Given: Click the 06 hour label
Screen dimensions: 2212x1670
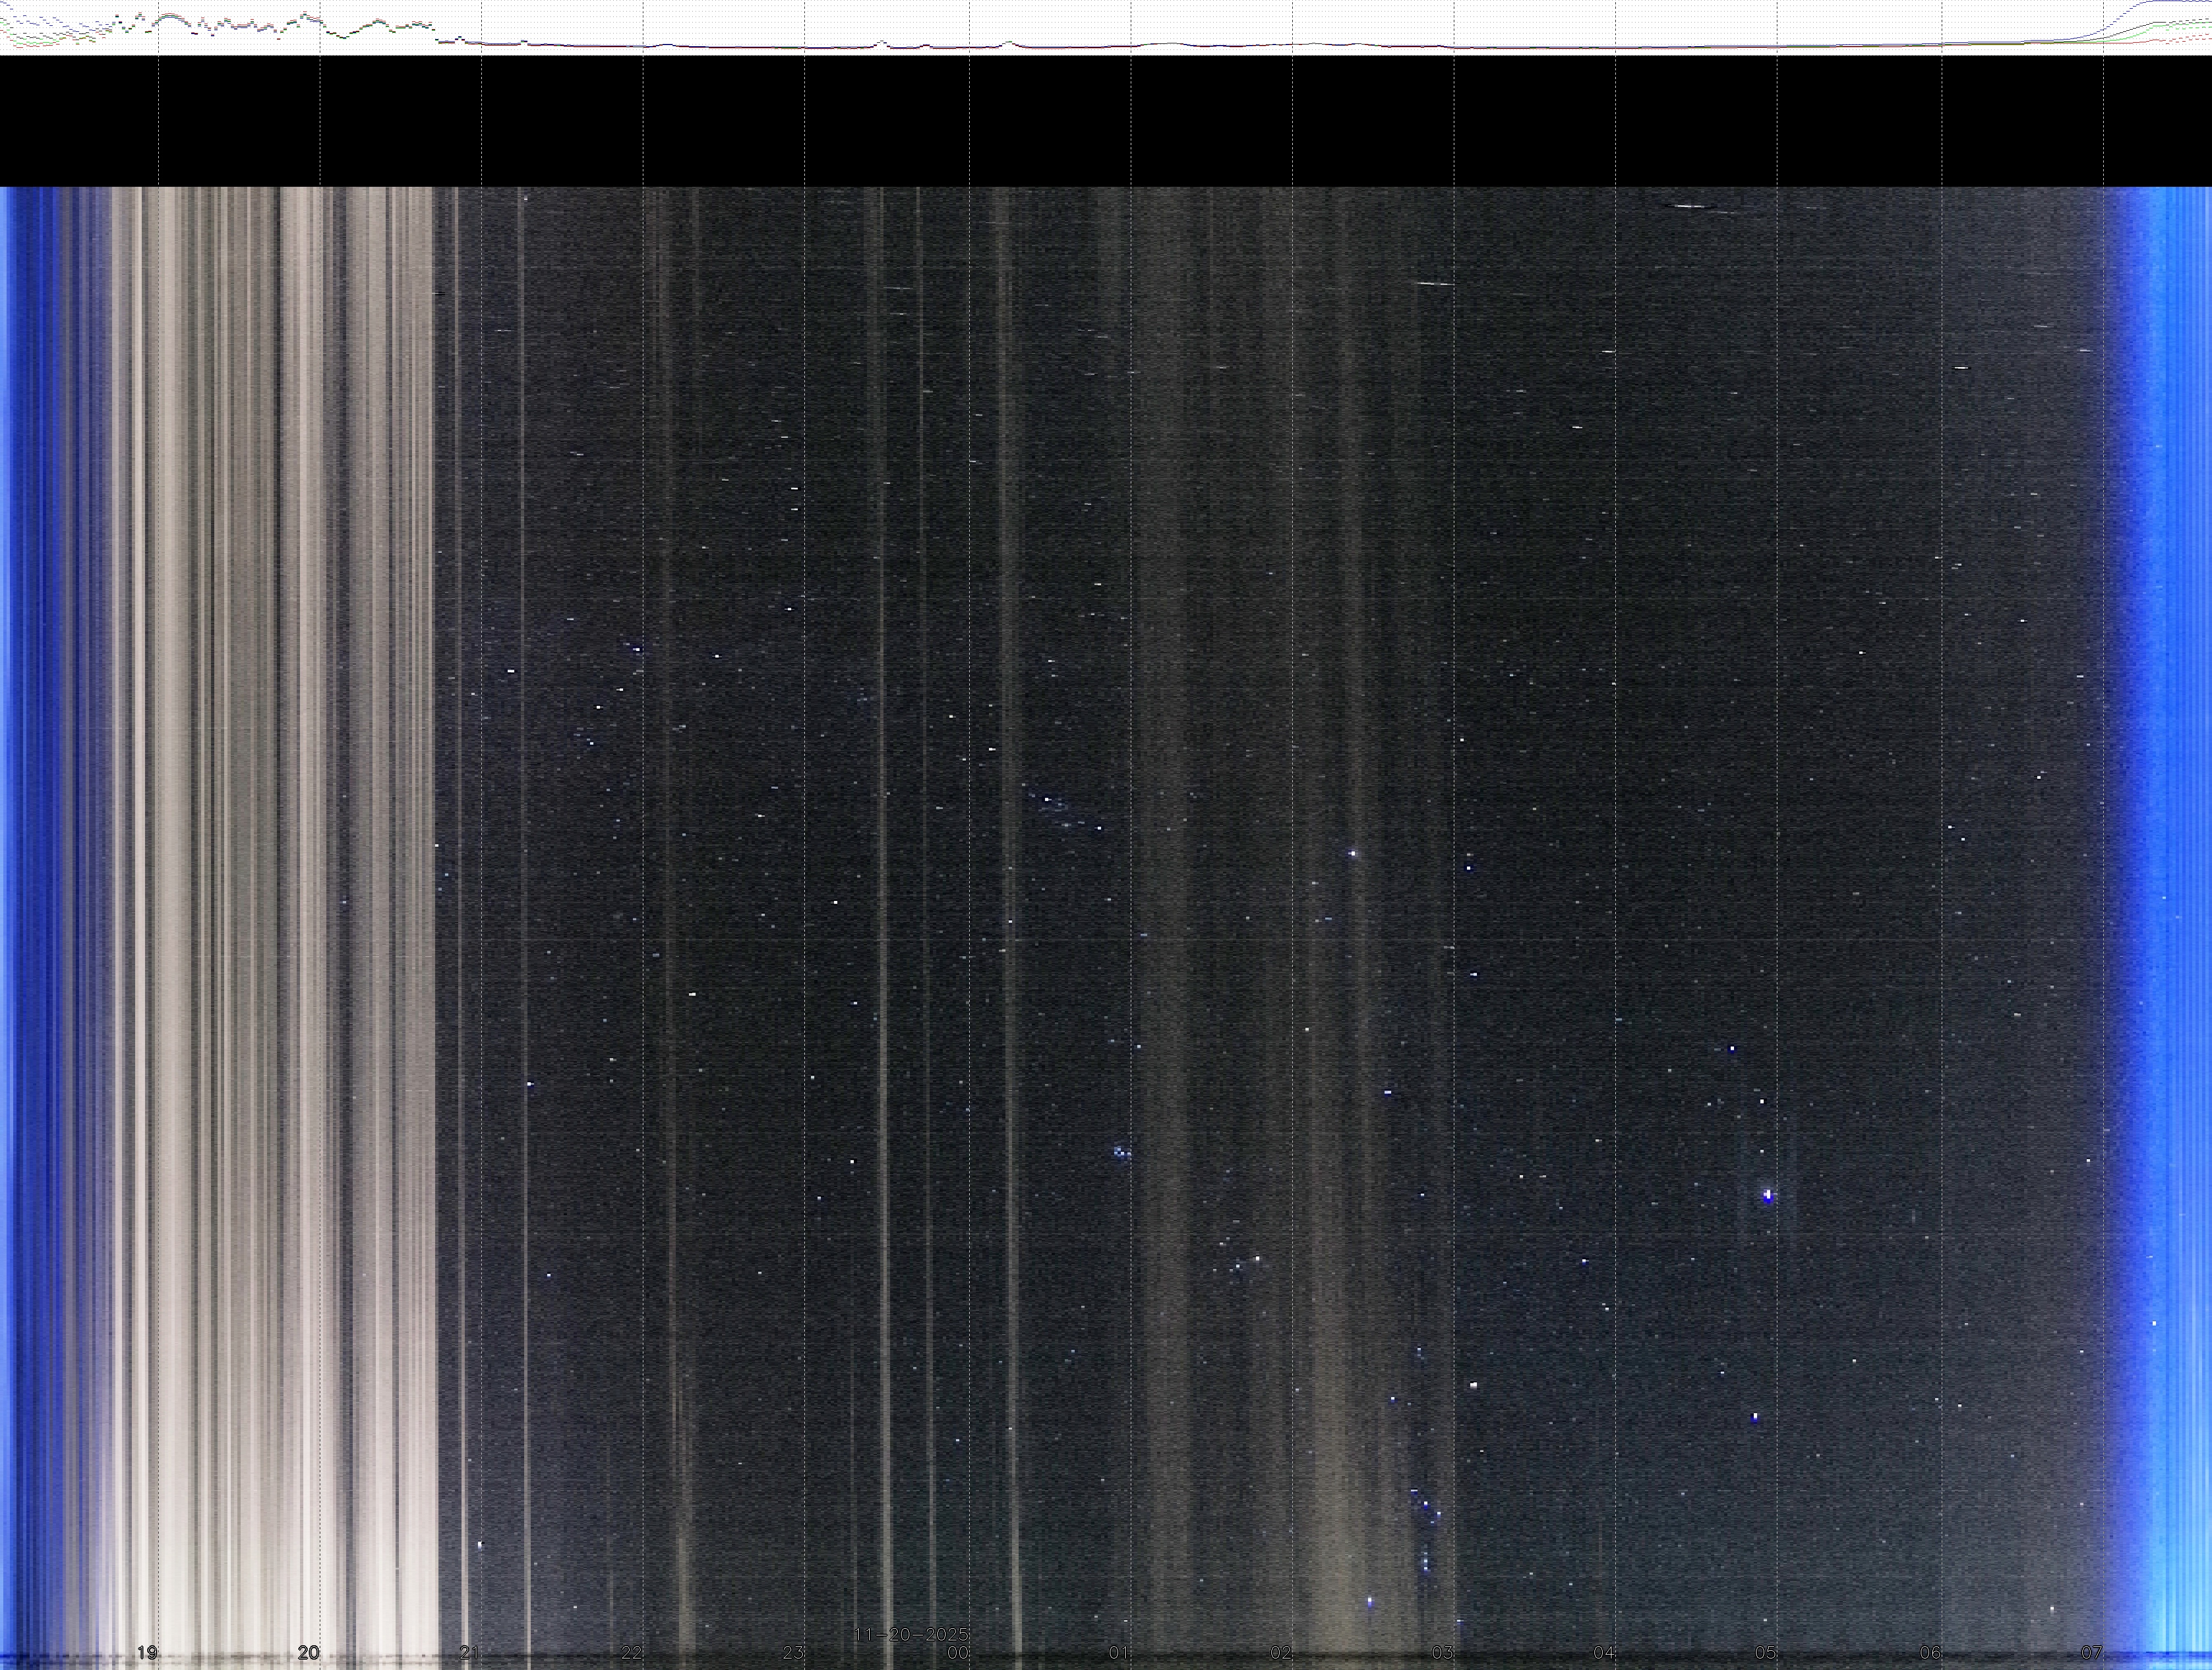Looking at the screenshot, I should click(x=1930, y=1653).
